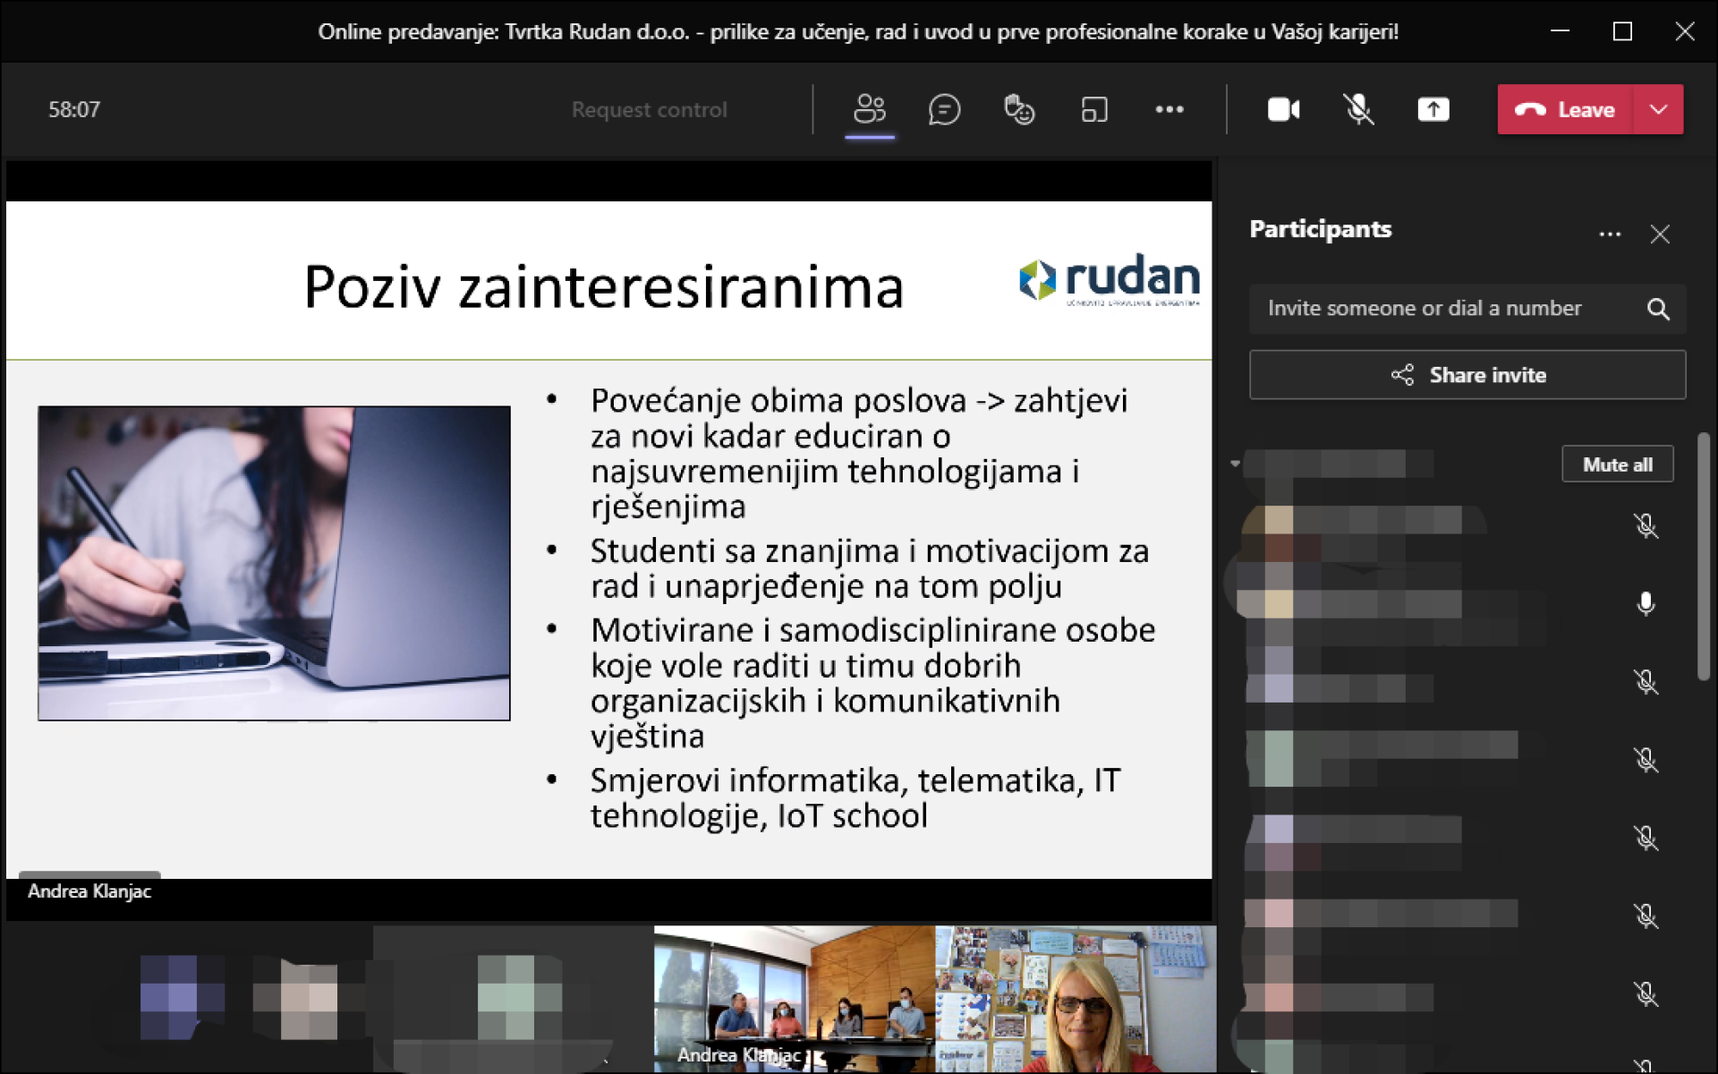Image resolution: width=1718 pixels, height=1074 pixels.
Task: Unmute your microphone
Action: click(1358, 109)
